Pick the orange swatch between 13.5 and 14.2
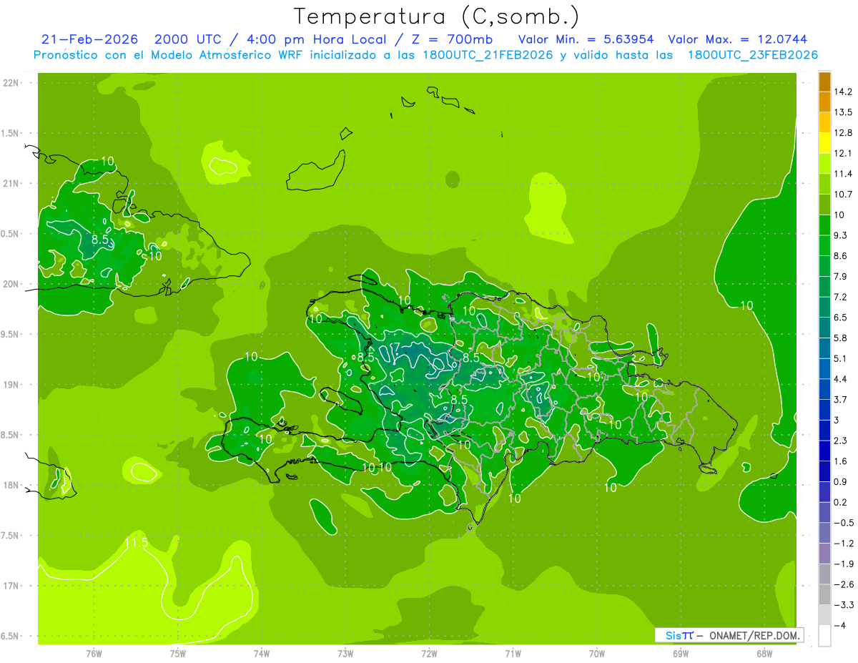Screen dimensions: 858x663 pos(824,102)
